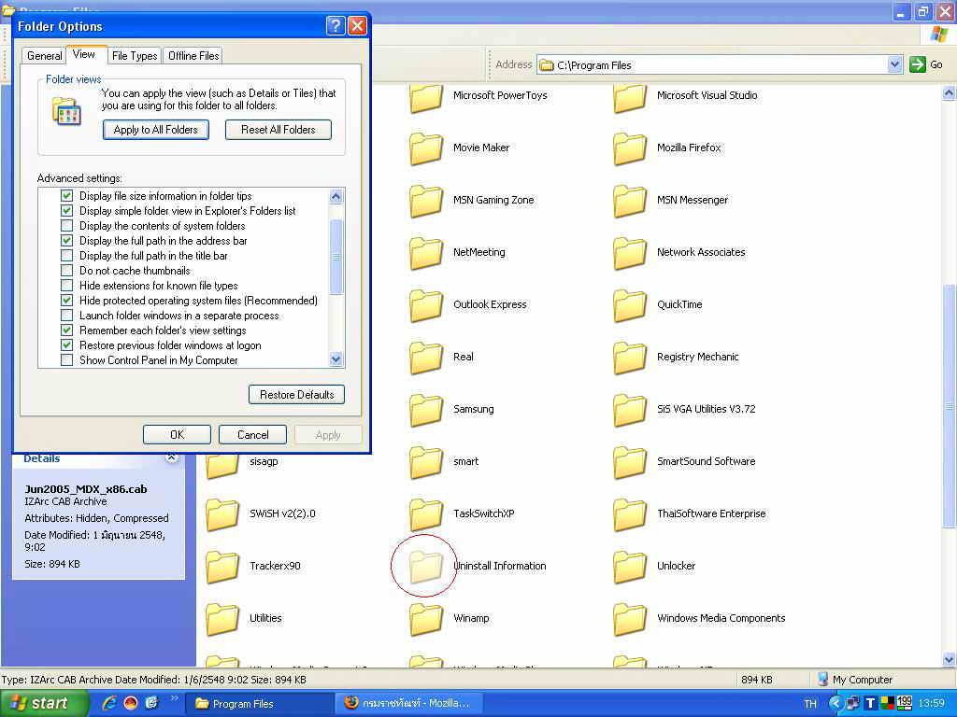This screenshot has width=957, height=717.
Task: Select the Samsung folder icon
Action: coord(425,411)
